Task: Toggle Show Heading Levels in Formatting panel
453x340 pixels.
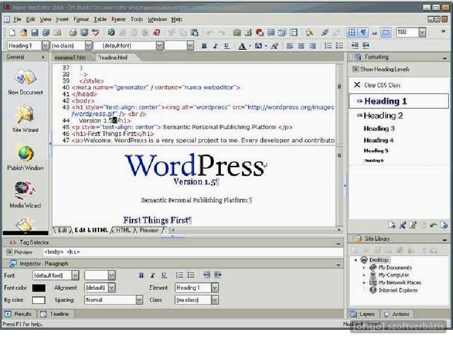Action: click(x=381, y=69)
